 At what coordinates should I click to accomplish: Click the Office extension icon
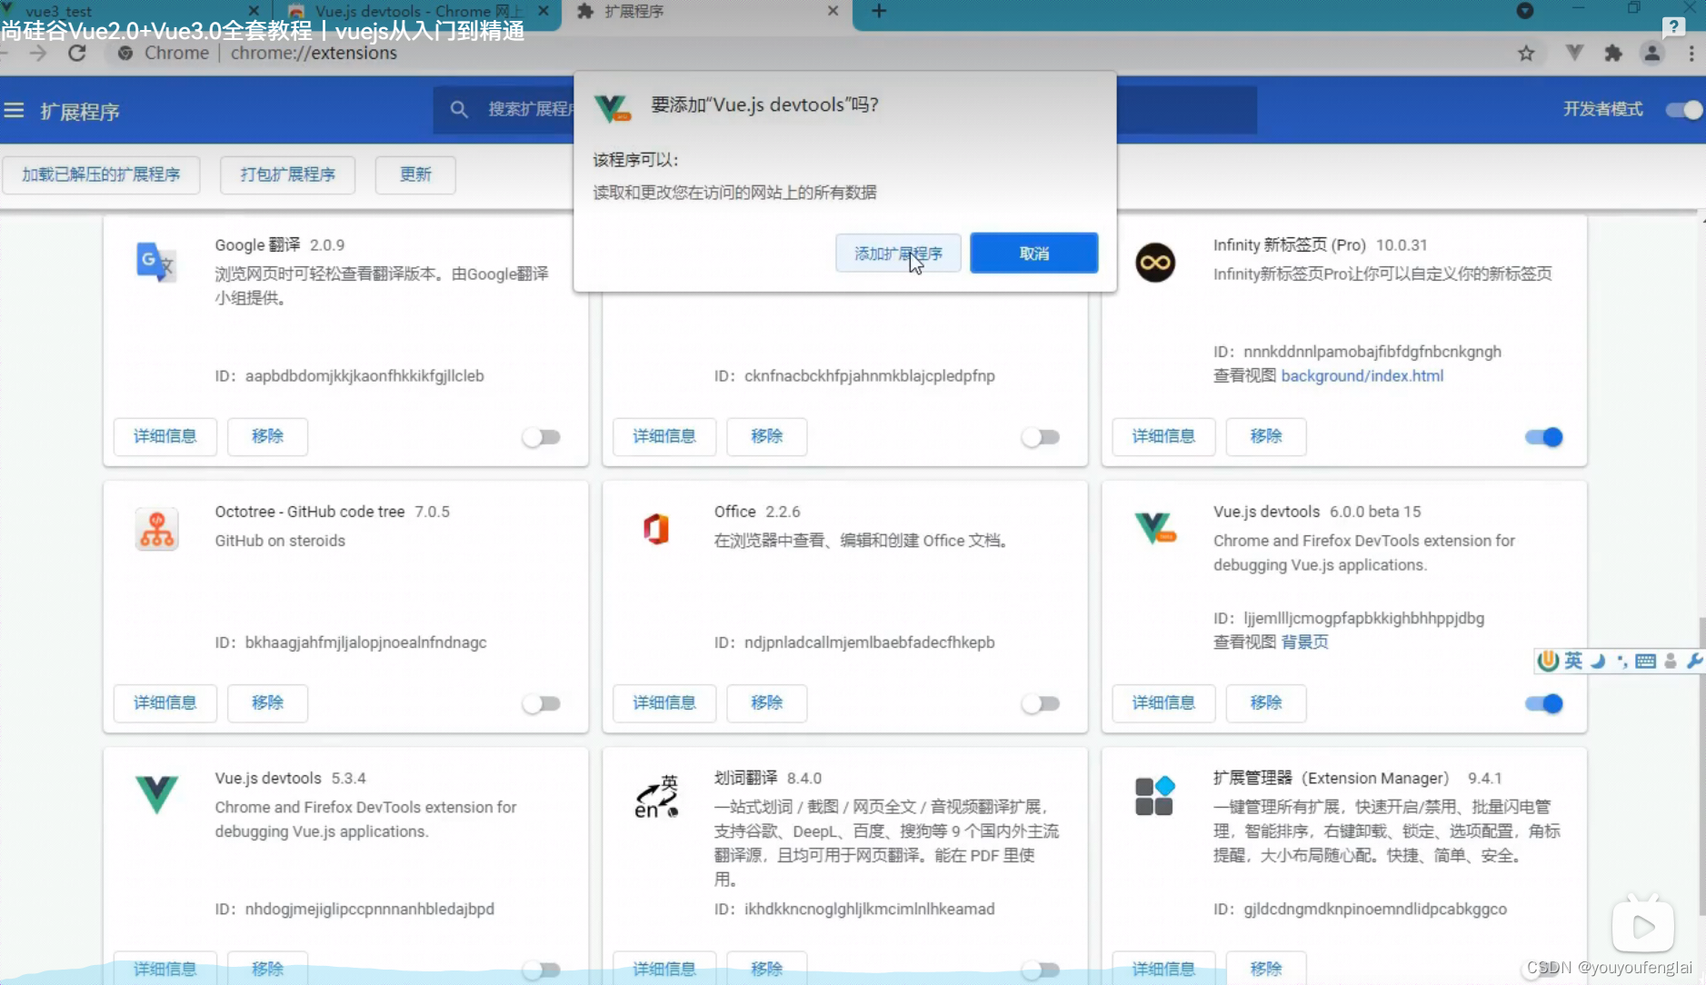coord(655,529)
